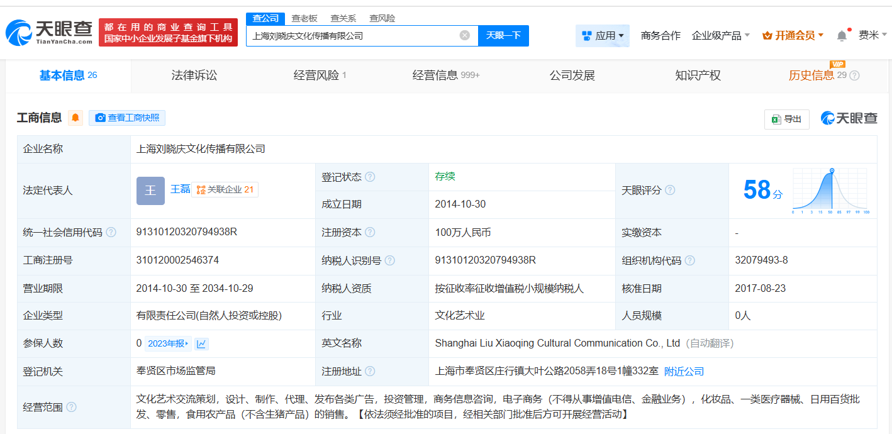
Task: Select the 查关系 search tab
Action: coord(343,18)
